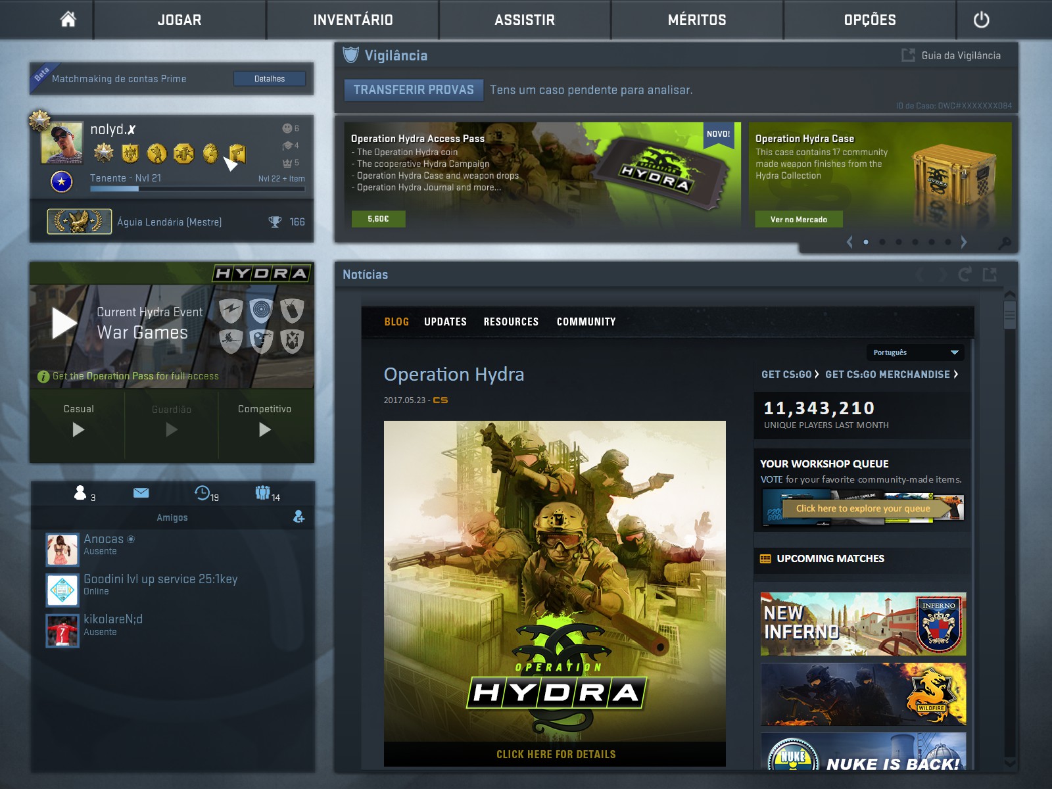Screen dimensions: 1052x789
Task: Select the last carousel page dot
Action: [948, 242]
